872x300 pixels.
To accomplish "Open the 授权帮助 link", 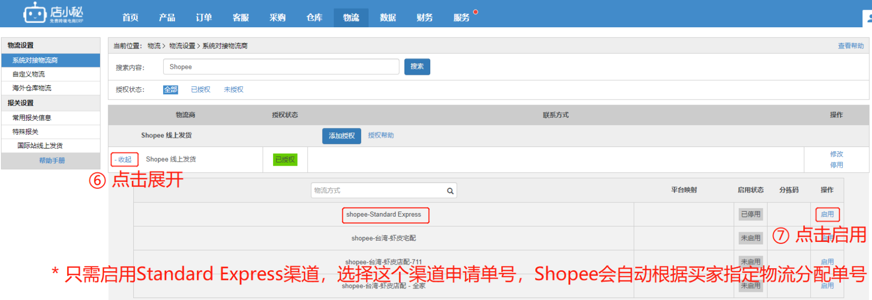I will tap(381, 135).
